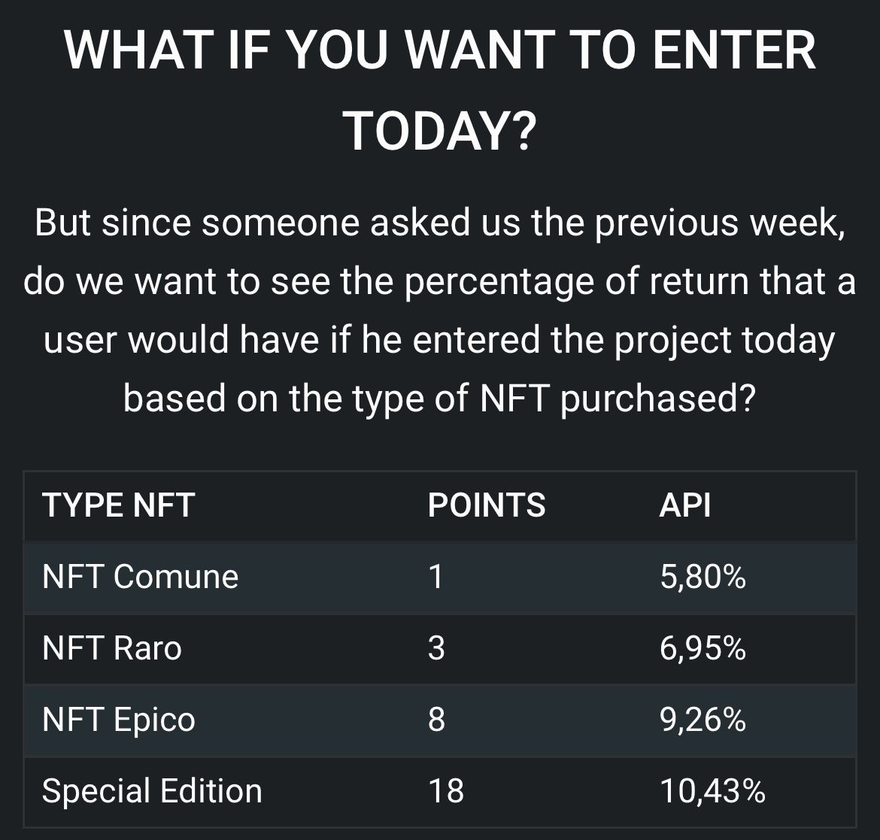Click the heading word TODAY?

coord(439,131)
